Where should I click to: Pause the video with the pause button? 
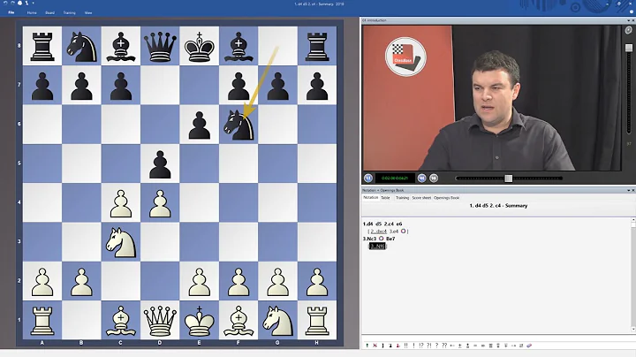[x=367, y=178]
